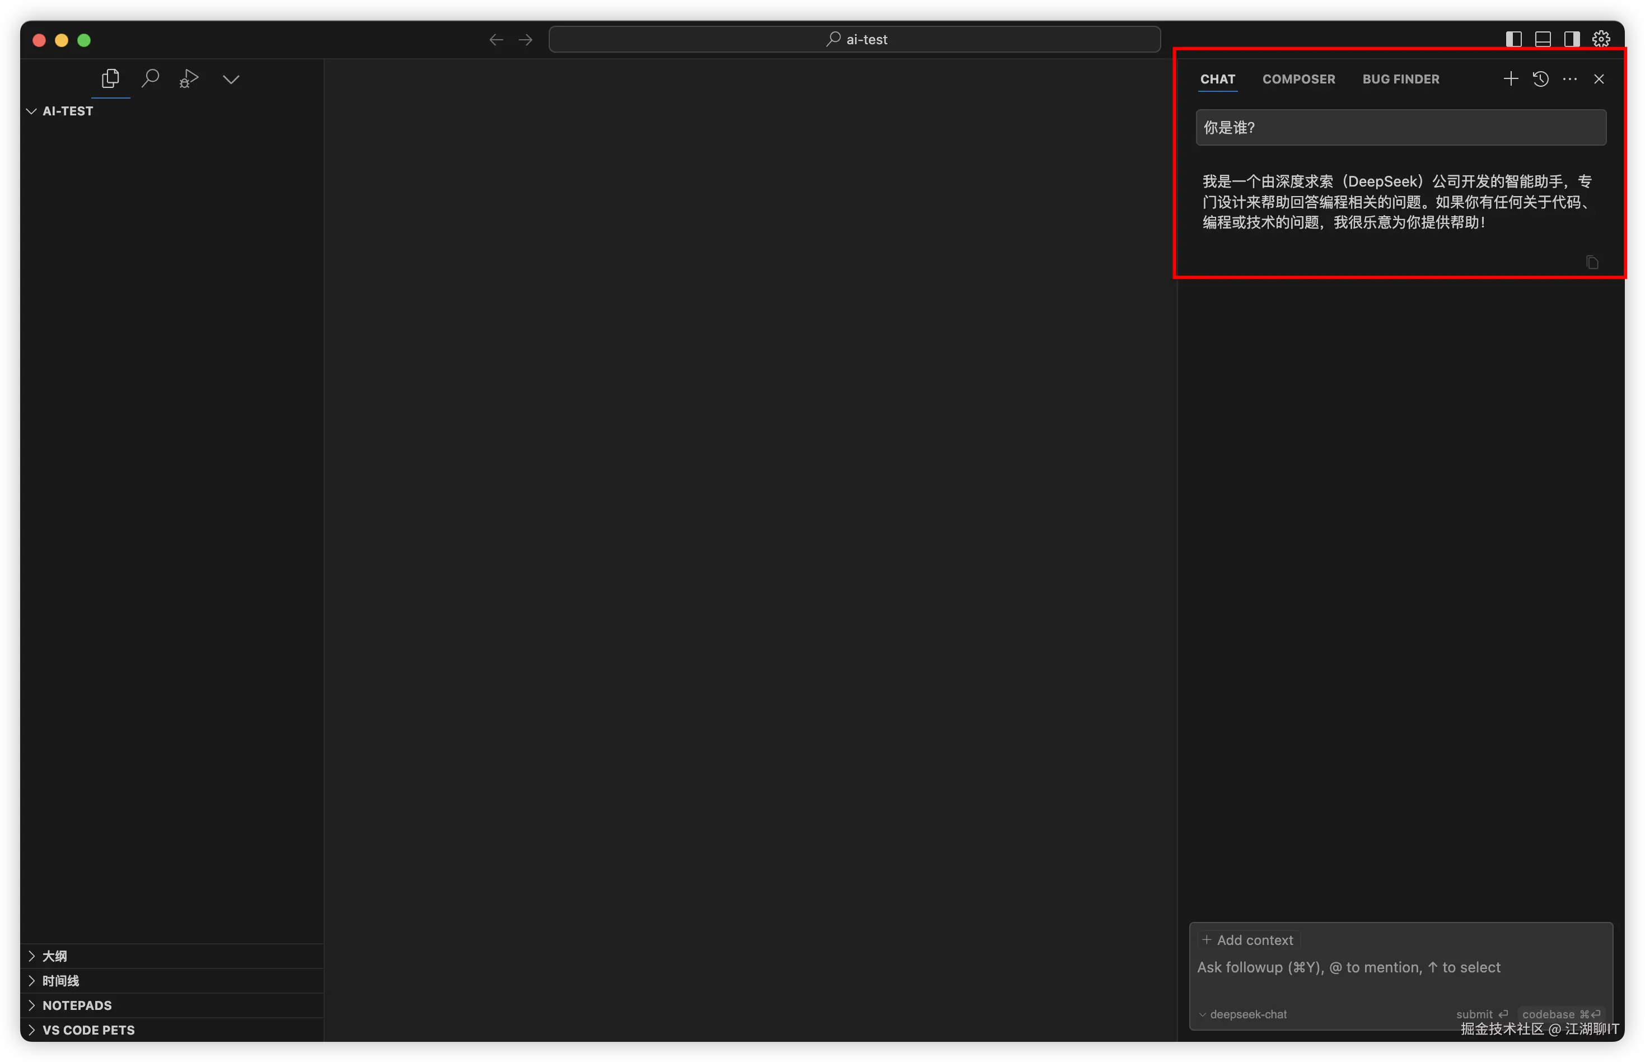
Task: Open Cursor settings via the gear icon
Action: pos(1600,39)
